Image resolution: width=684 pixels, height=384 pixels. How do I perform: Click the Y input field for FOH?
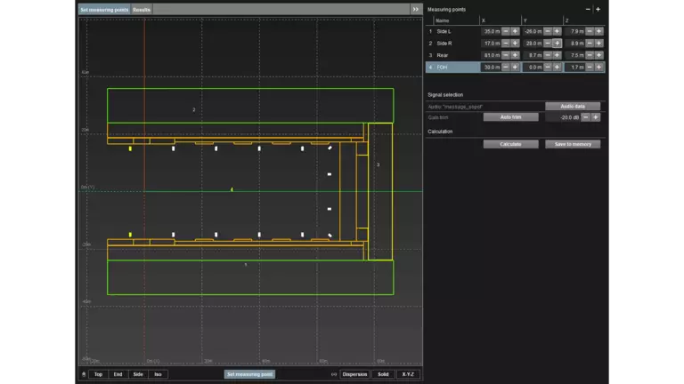(532, 67)
